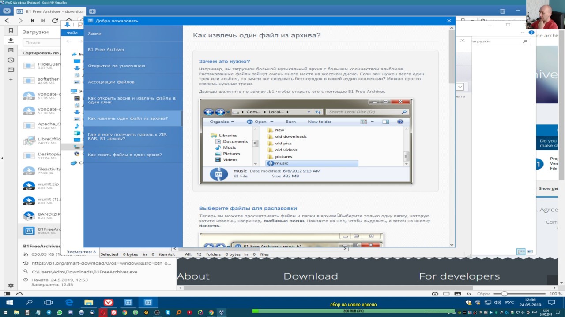
Task: Launch Edge browser from the taskbar
Action: tap(69, 302)
